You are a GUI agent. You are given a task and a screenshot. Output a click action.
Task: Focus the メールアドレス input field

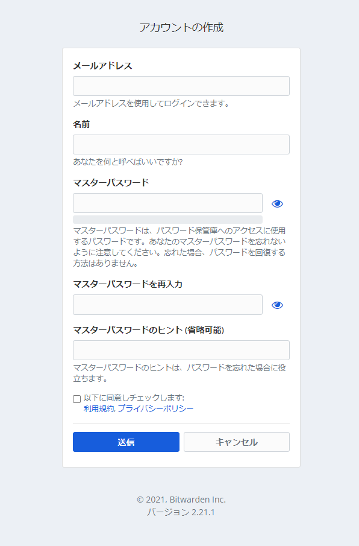pos(181,86)
